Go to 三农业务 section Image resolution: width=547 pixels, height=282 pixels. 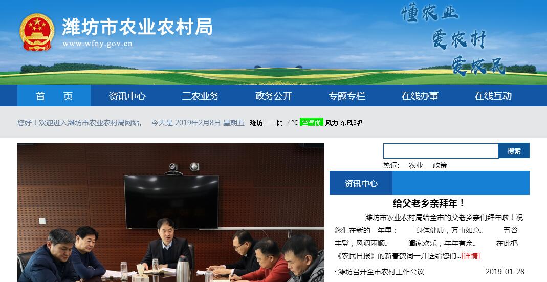point(200,96)
